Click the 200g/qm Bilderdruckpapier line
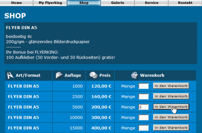The width and height of the screenshot is (202, 133). point(48,42)
